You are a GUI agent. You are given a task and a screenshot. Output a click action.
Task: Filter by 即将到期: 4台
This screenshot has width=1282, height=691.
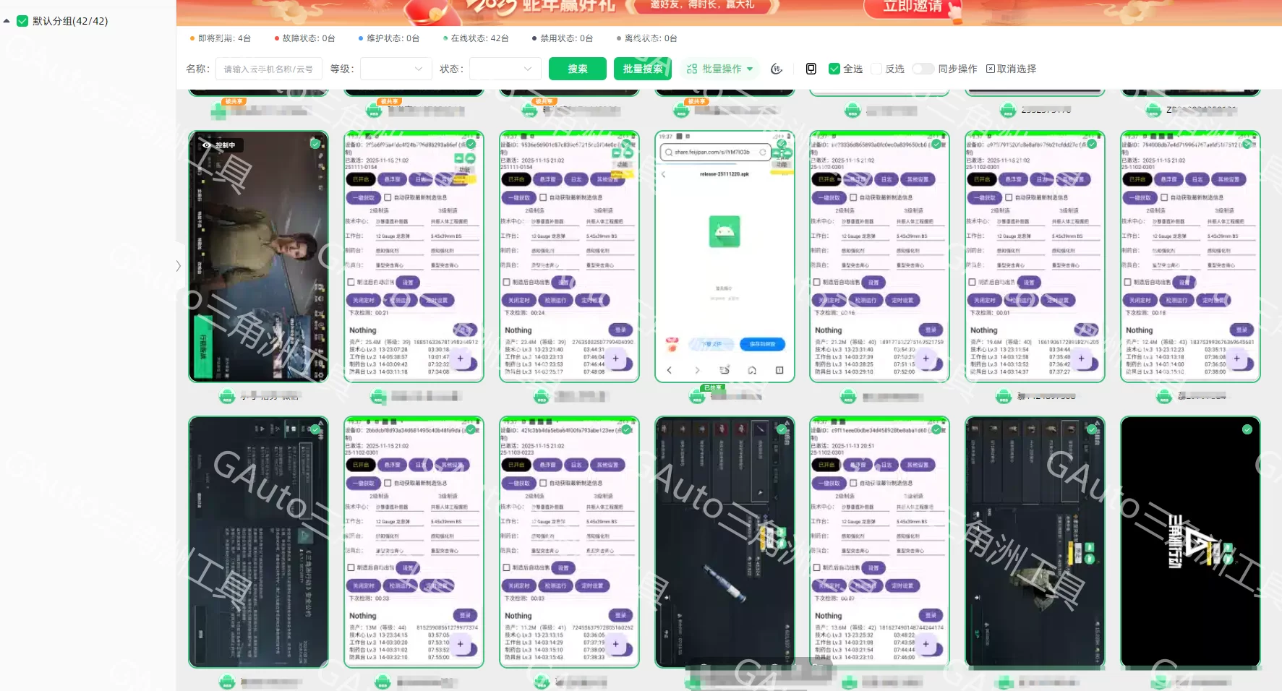click(221, 38)
